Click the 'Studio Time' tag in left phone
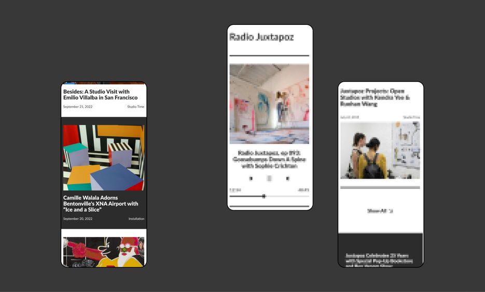This screenshot has width=485, height=292. point(136,107)
